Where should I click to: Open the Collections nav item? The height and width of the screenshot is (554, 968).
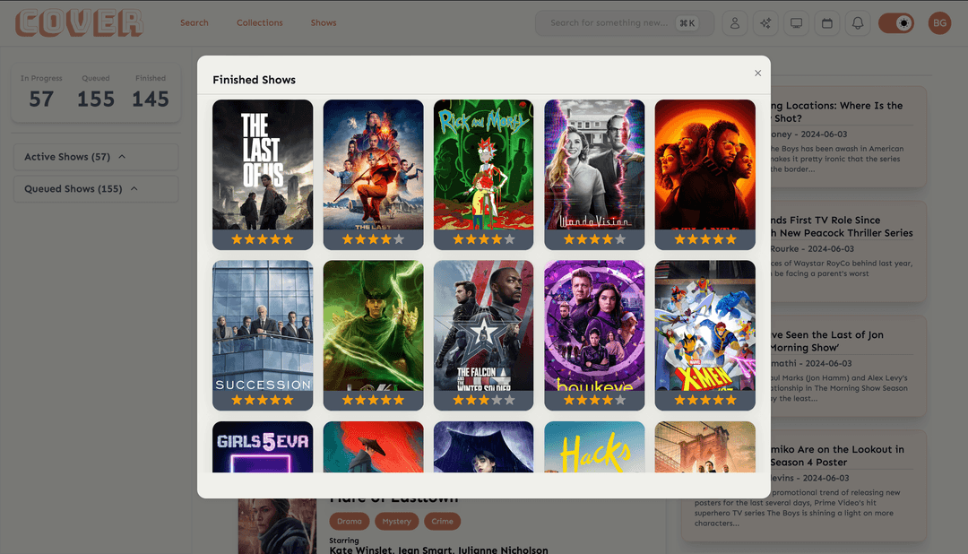pyautogui.click(x=260, y=22)
